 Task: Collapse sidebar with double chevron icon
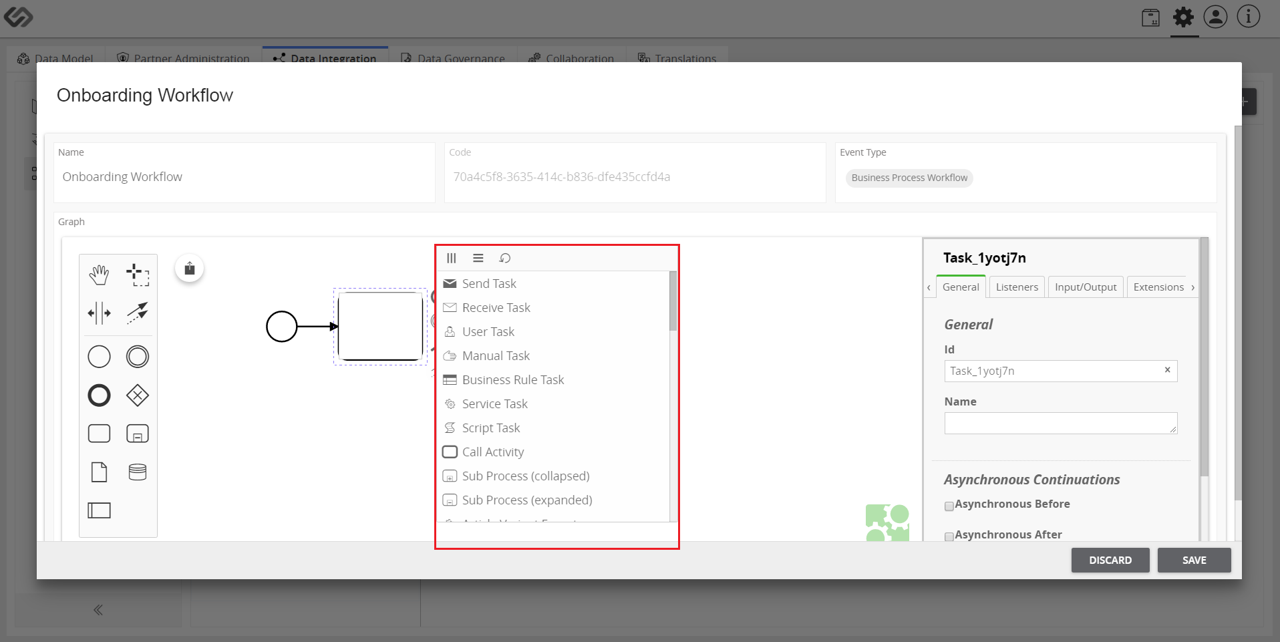pyautogui.click(x=98, y=610)
